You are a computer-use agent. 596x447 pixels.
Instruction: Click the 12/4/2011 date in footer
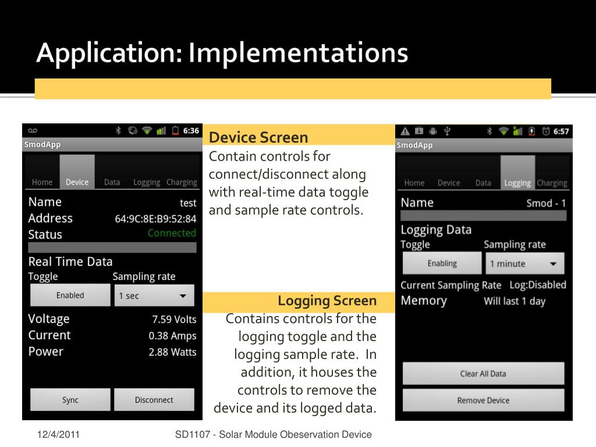(x=58, y=434)
